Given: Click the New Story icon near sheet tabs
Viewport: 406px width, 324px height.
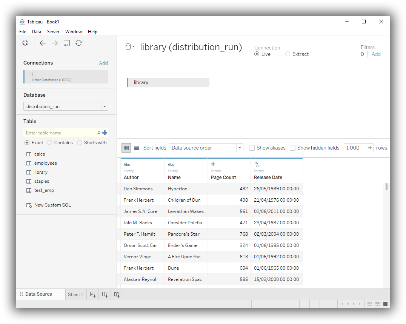Looking at the screenshot, I should point(117,294).
